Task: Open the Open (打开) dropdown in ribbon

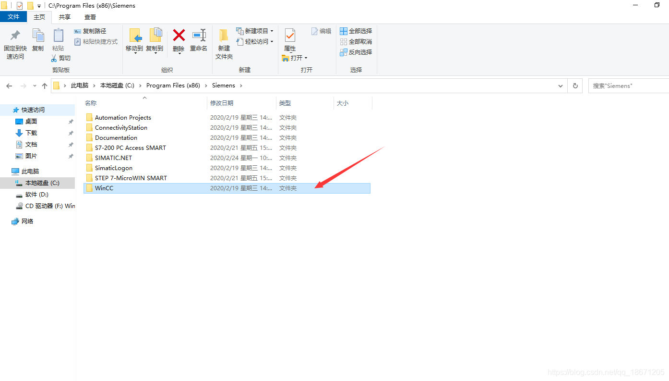Action: point(295,58)
